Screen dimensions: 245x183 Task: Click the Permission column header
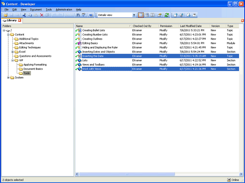pyautogui.click(x=169, y=26)
